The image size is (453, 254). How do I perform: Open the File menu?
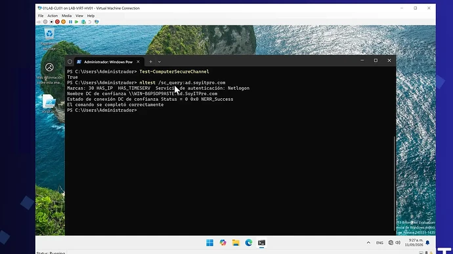(x=41, y=16)
